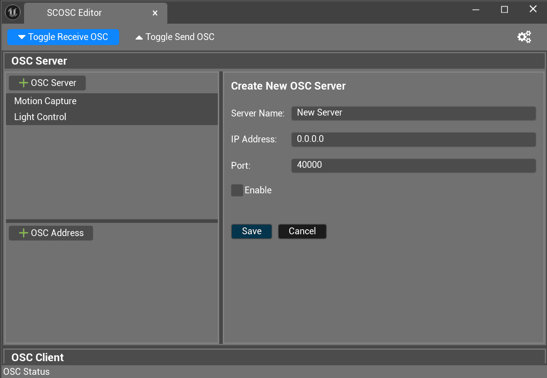Save the new OSC server
Screen dimensions: 547x378
coord(251,231)
